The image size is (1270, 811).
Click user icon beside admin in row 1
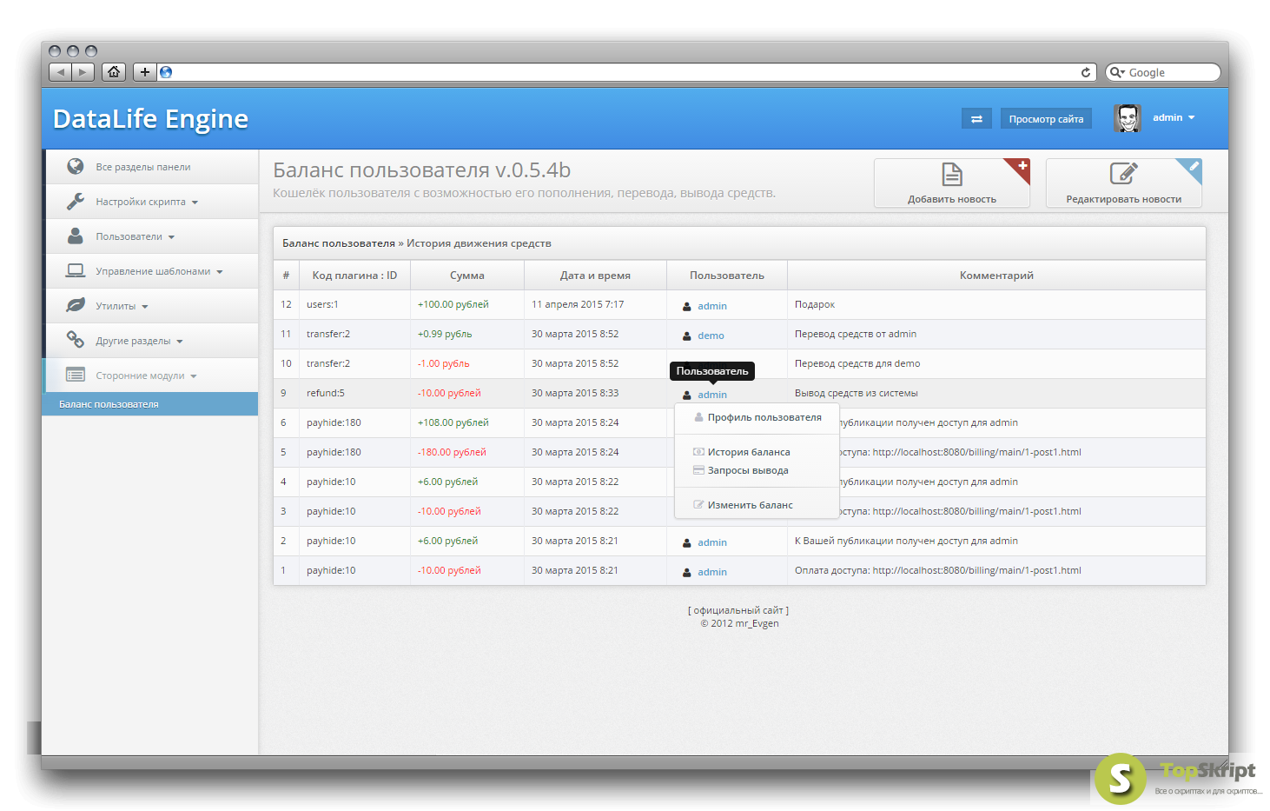(687, 572)
